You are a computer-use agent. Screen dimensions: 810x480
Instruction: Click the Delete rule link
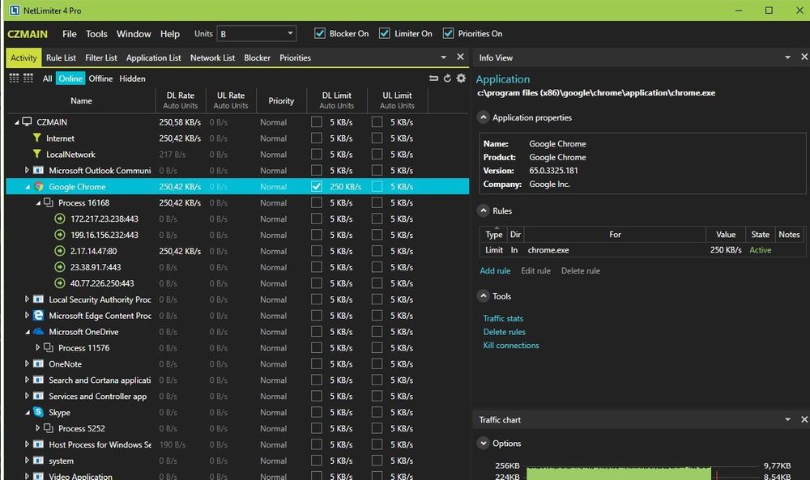point(581,270)
